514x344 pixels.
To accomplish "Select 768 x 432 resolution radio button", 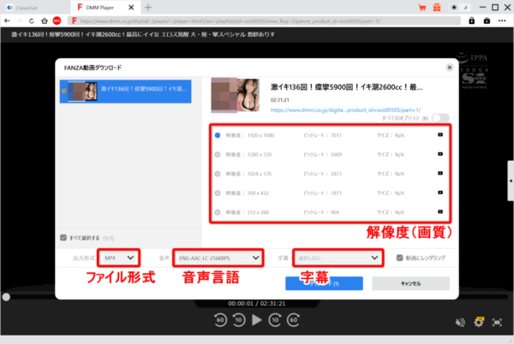I will point(218,193).
